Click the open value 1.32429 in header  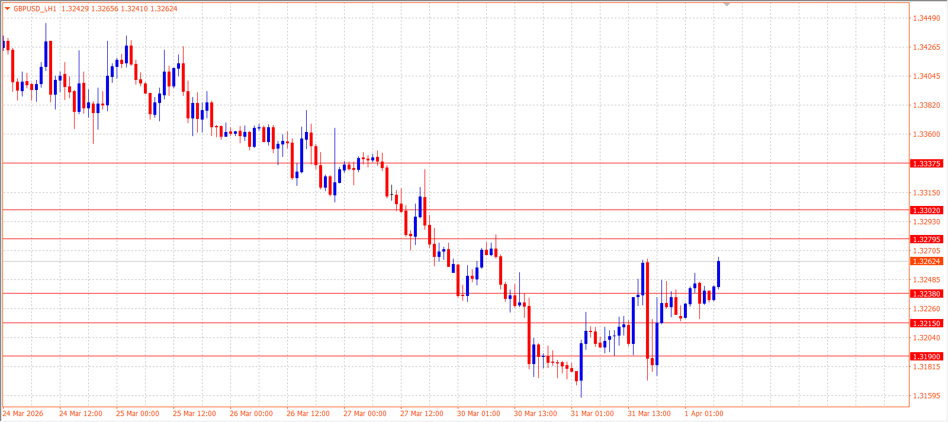tap(75, 9)
